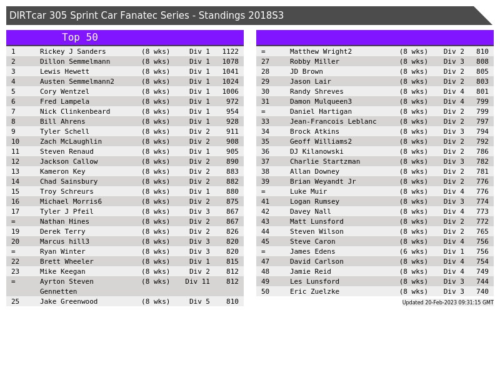Click the Updated 20-Feb-2023 timestamp
500x375 pixels.
point(447,302)
